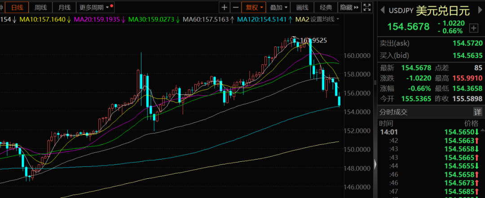
Task: Enter fullscreen chart mode
Action: (x=367, y=7)
